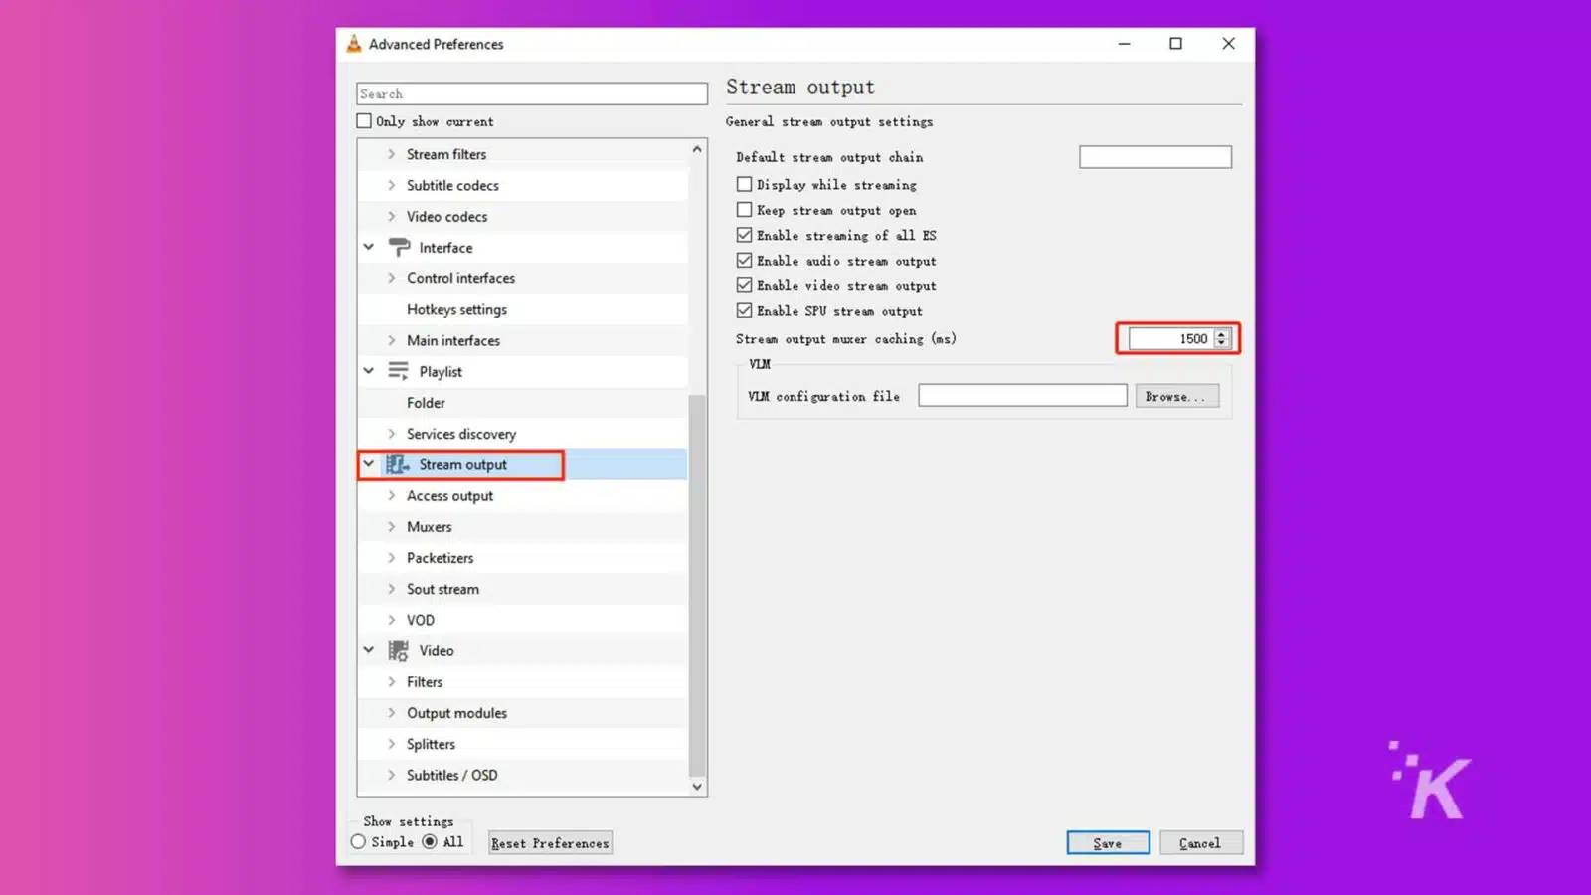
Task: Click the Save button
Action: coord(1108,842)
